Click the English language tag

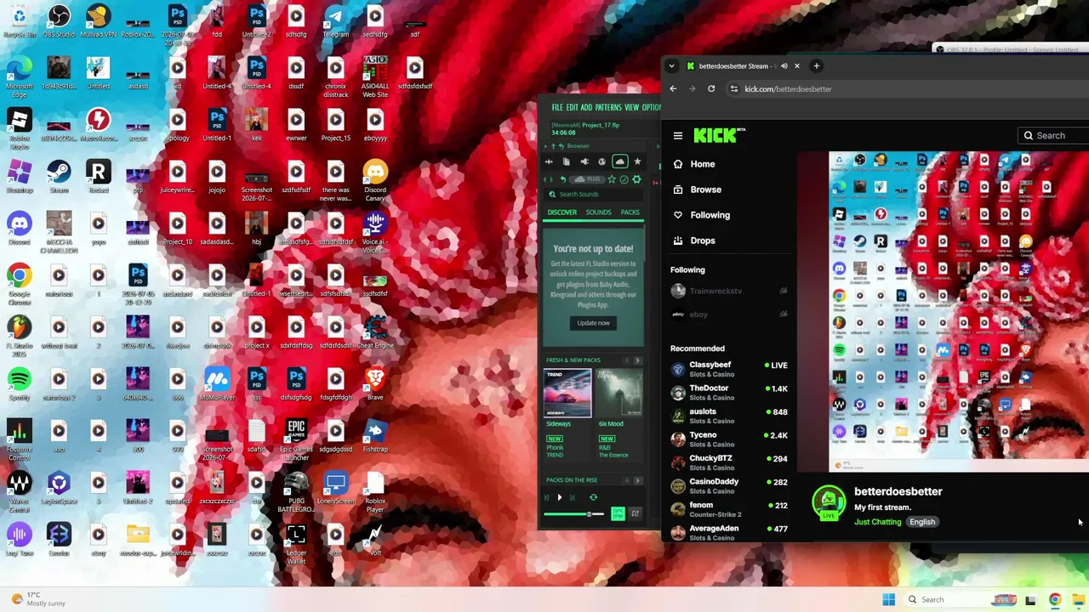[x=922, y=522]
